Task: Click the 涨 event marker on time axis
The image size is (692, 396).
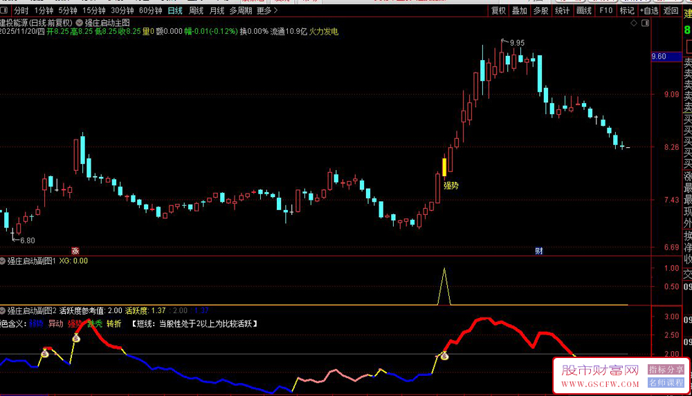Action: 75,250
